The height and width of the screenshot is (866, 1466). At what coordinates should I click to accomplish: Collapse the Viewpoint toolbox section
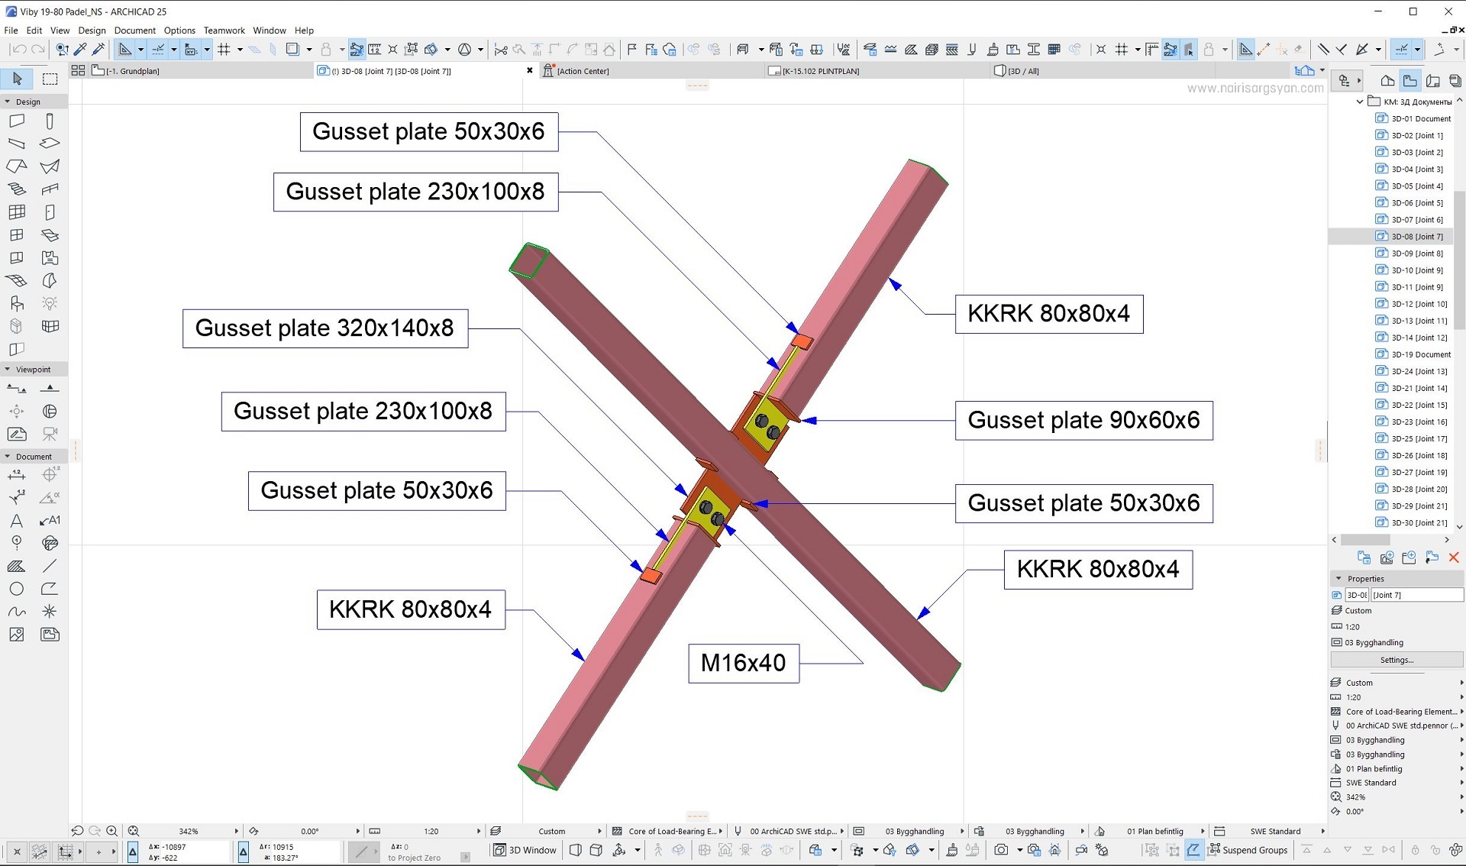pos(8,370)
